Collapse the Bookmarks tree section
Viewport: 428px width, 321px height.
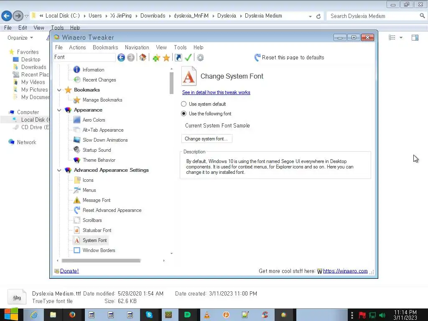59,90
